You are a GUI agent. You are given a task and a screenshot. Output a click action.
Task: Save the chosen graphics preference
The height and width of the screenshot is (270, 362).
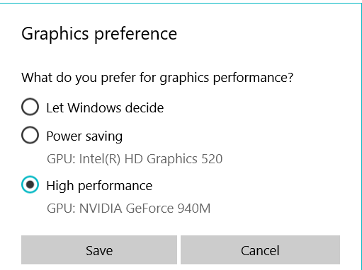99,250
